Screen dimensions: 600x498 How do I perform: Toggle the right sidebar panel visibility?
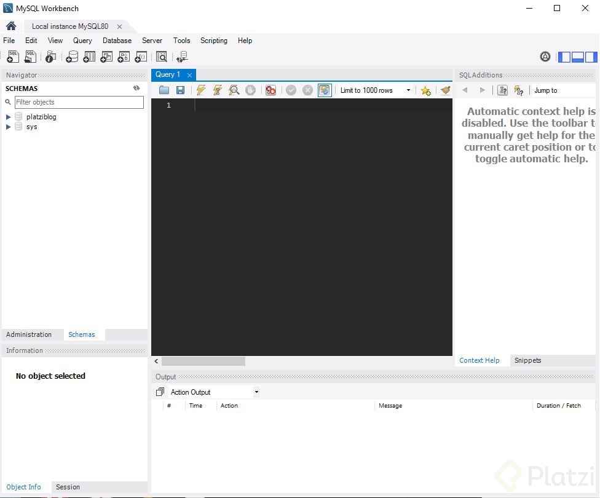[x=591, y=57]
